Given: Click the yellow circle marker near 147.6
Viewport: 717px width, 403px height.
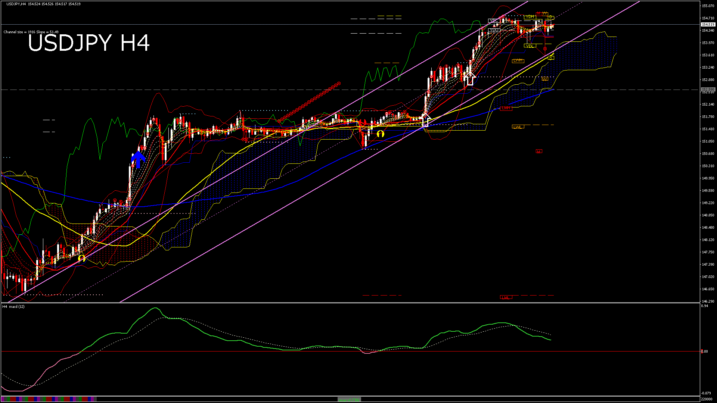Looking at the screenshot, I should pos(82,258).
